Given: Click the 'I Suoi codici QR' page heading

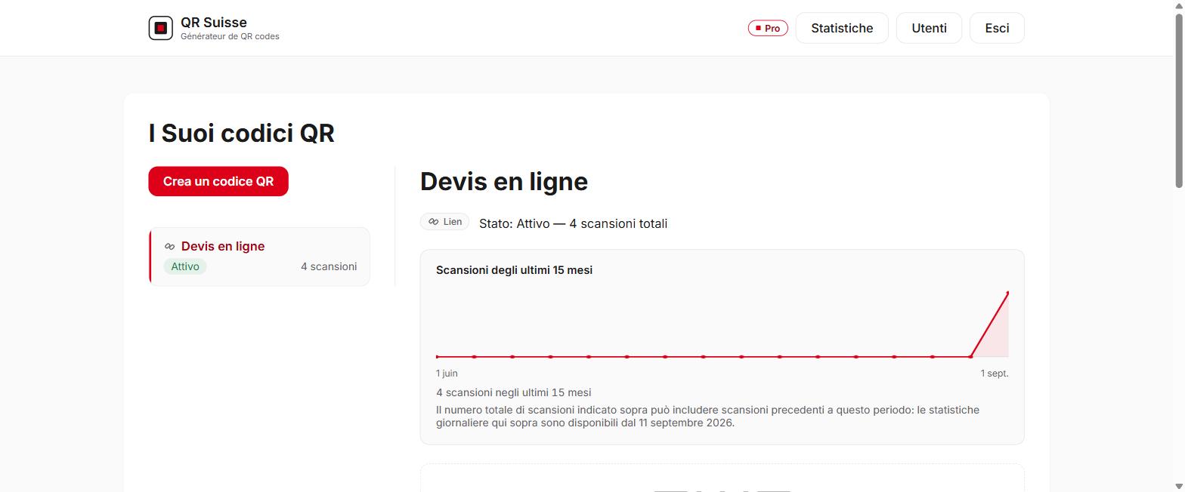Looking at the screenshot, I should pyautogui.click(x=242, y=134).
